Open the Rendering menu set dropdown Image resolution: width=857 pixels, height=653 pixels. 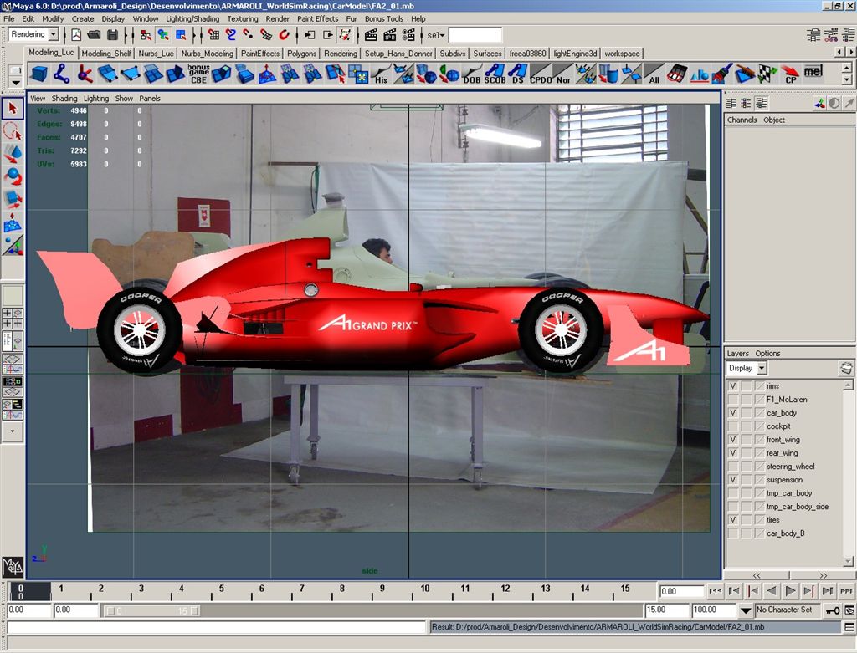click(53, 34)
